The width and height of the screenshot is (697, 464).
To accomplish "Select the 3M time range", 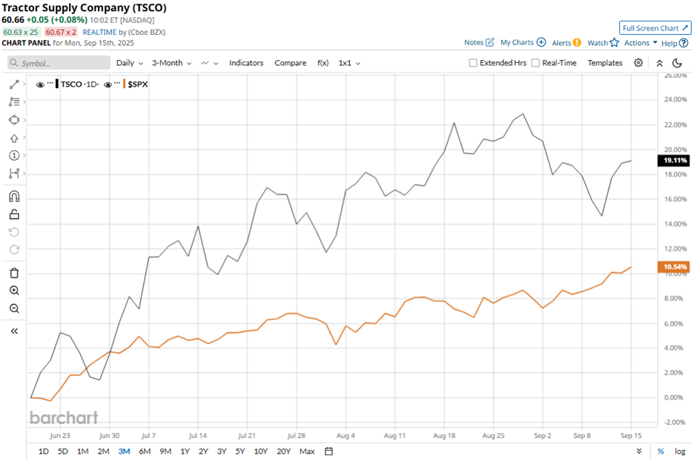I will [x=124, y=451].
